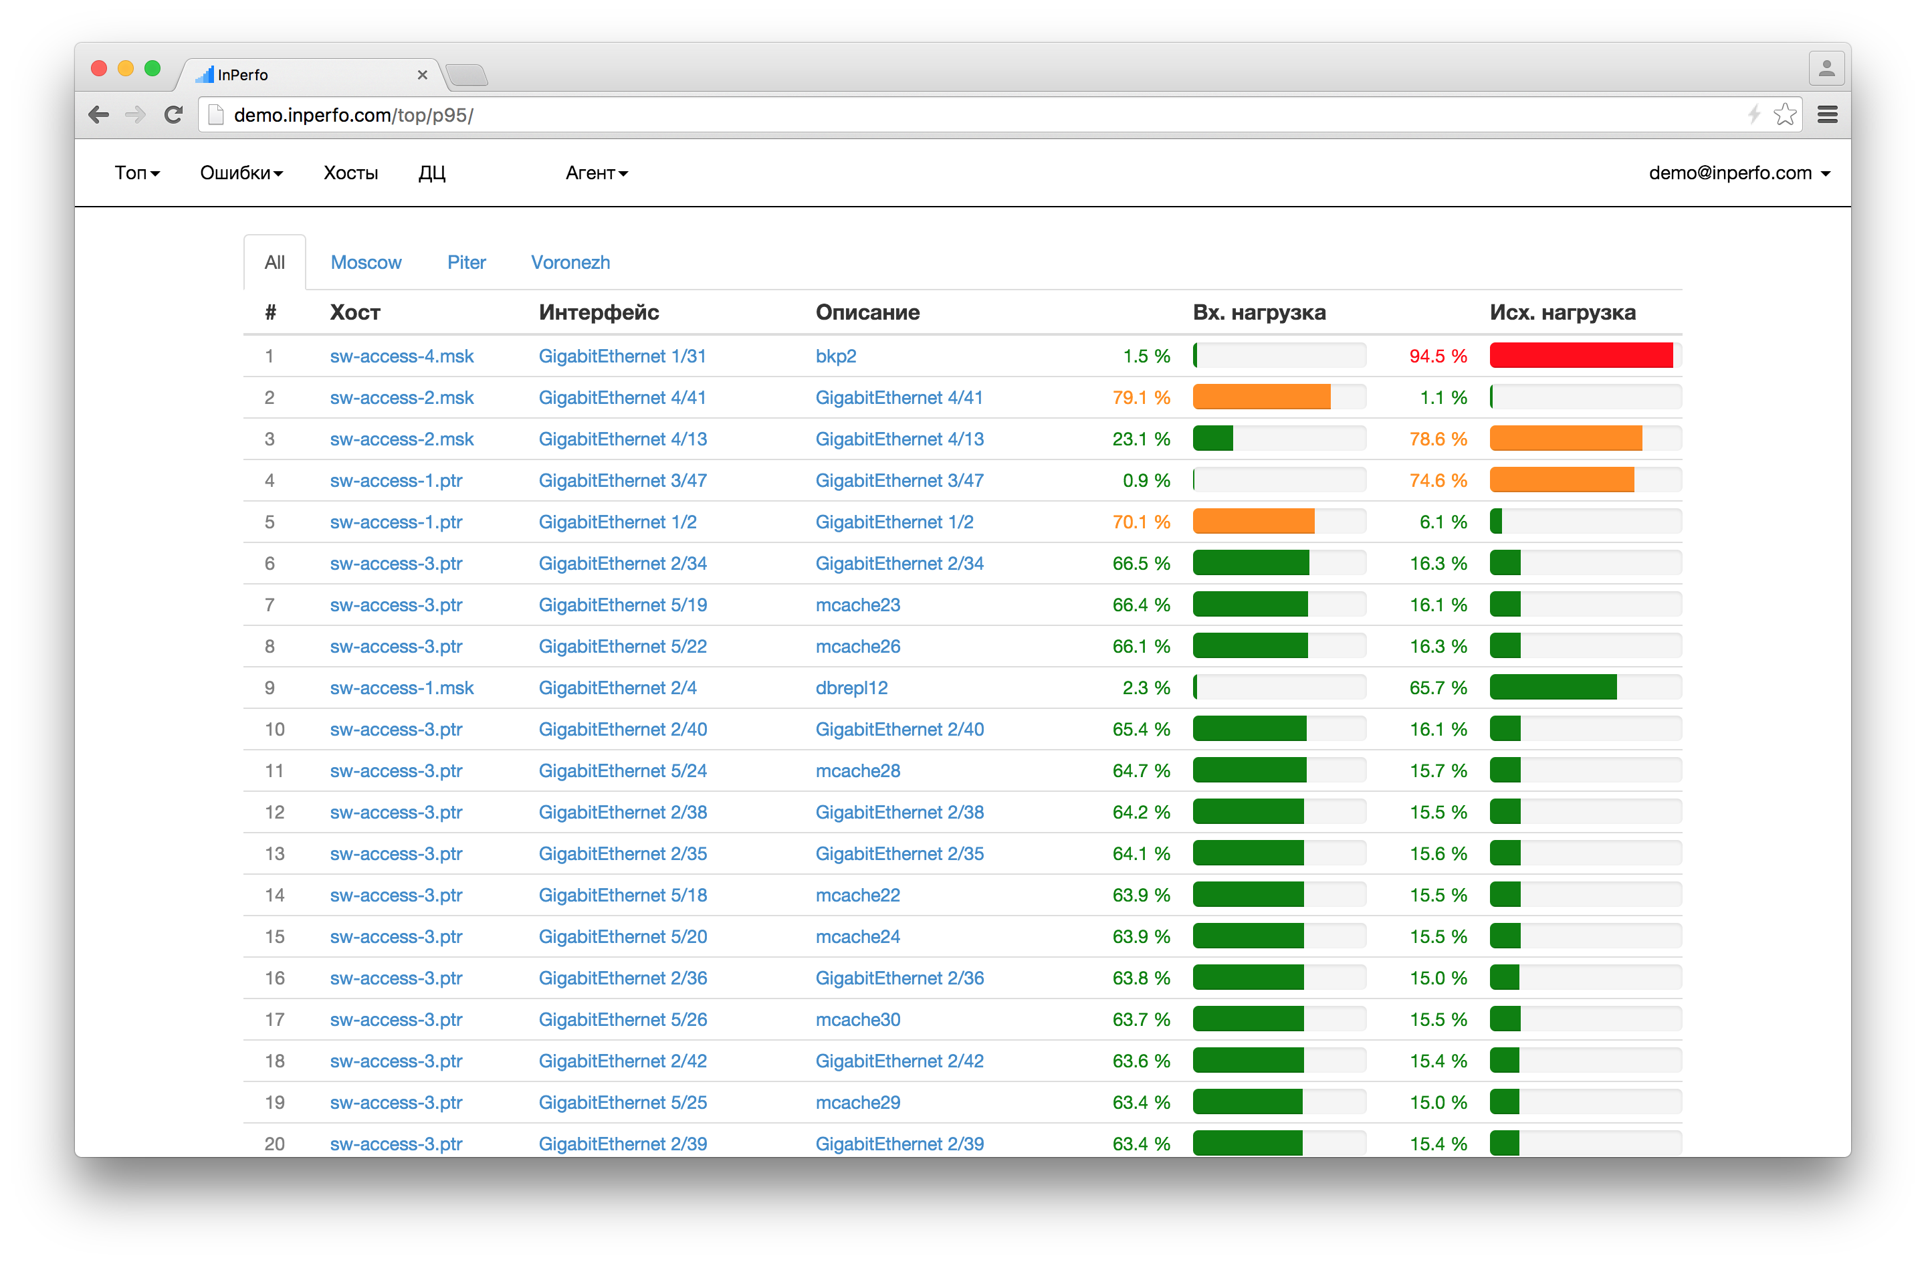This screenshot has width=1926, height=1264.
Task: Open the dbrepl12 description link
Action: (x=851, y=688)
